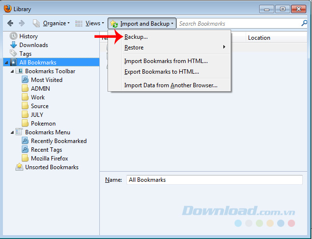Click the Downloads arrow icon
Screen dimensions: 312x239
14,45
